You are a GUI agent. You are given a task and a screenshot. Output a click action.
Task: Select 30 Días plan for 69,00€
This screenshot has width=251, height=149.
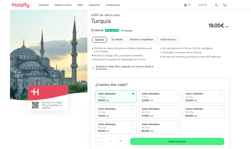204,112
